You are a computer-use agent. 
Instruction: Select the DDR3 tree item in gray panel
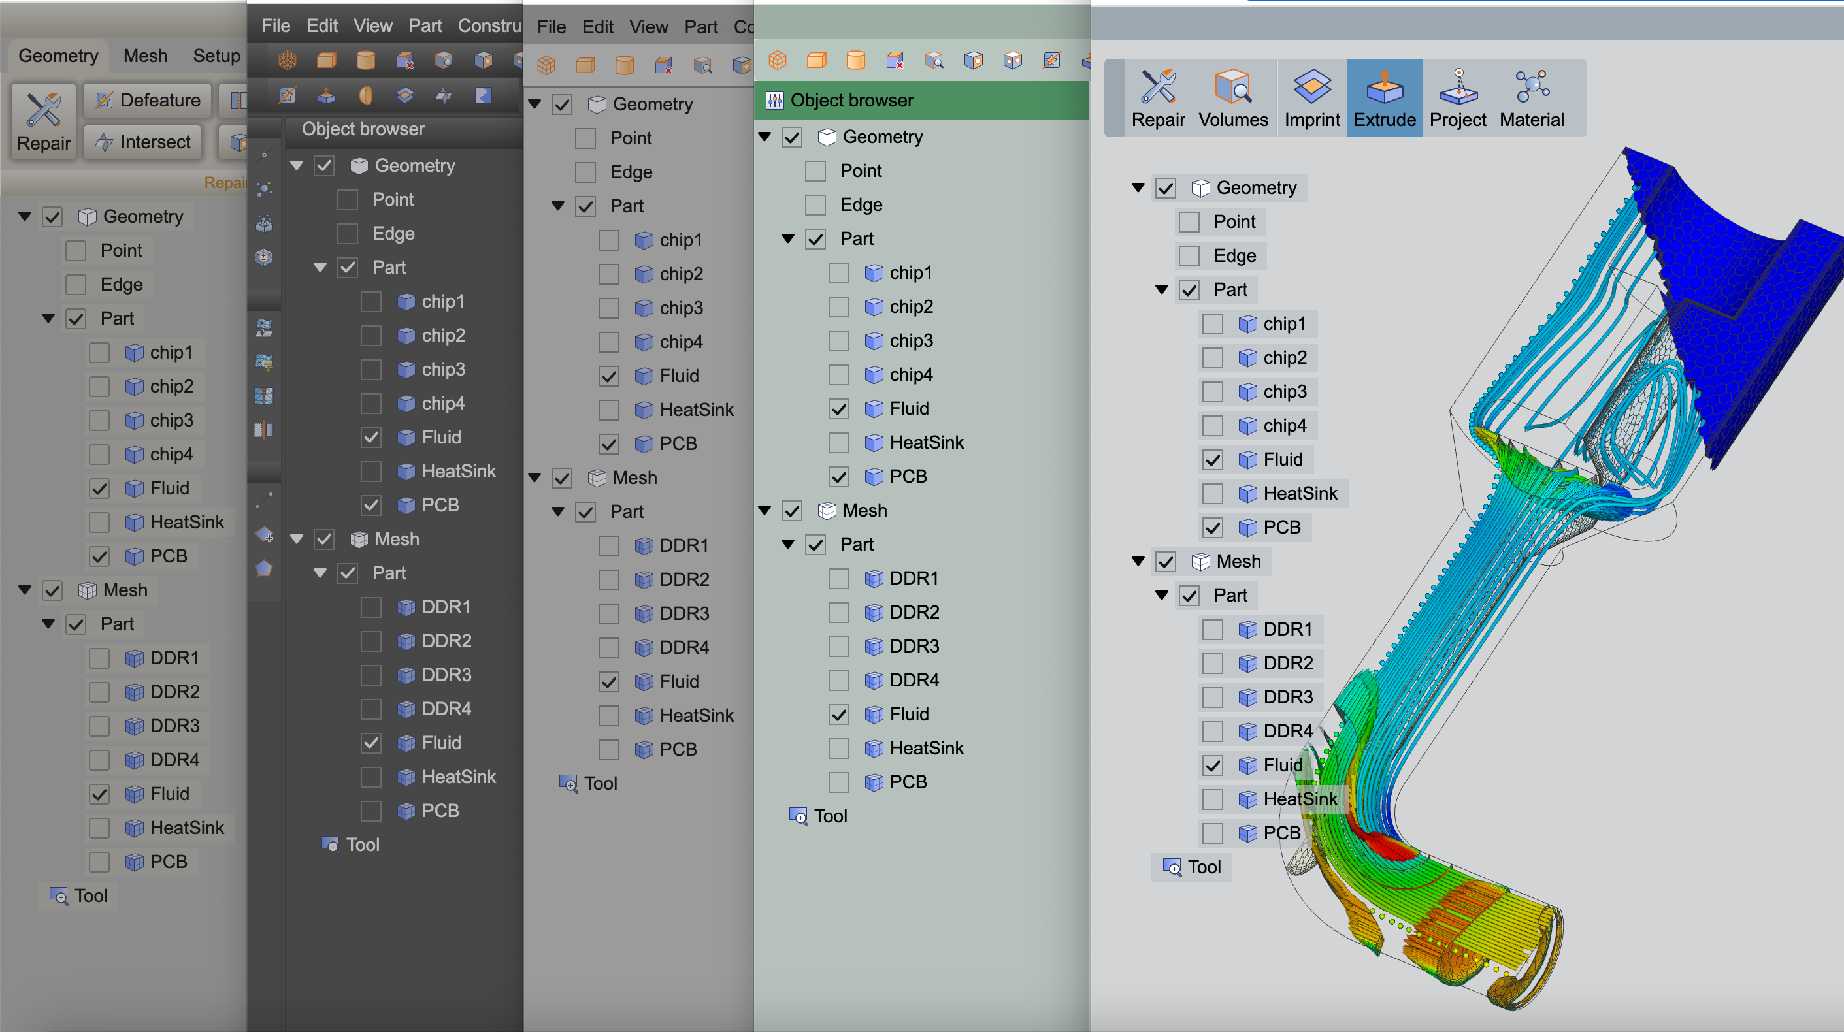683,613
